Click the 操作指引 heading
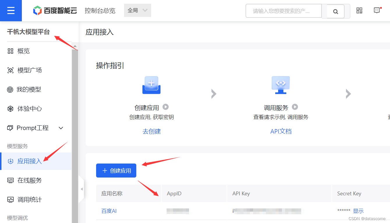Screen dimensions: 390x223 (110, 66)
